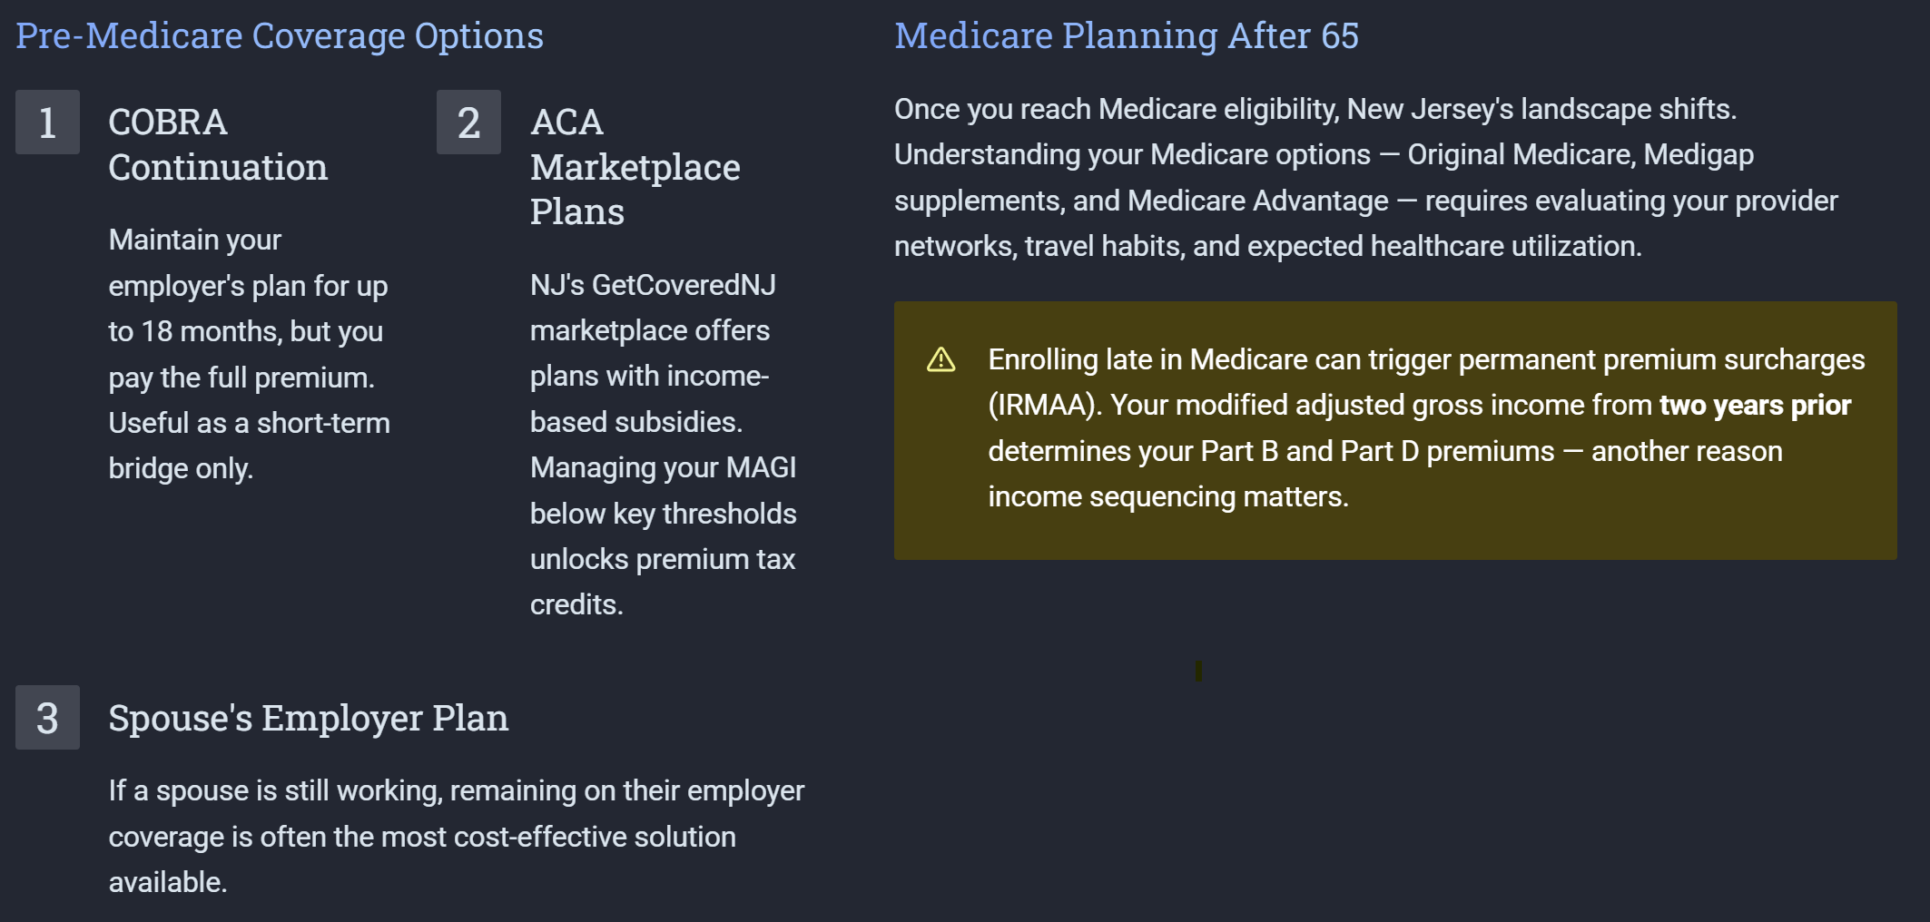Click the 'Once you reach Medicare eligibility' paragraph
This screenshot has height=922, width=1930.
(x=1365, y=178)
